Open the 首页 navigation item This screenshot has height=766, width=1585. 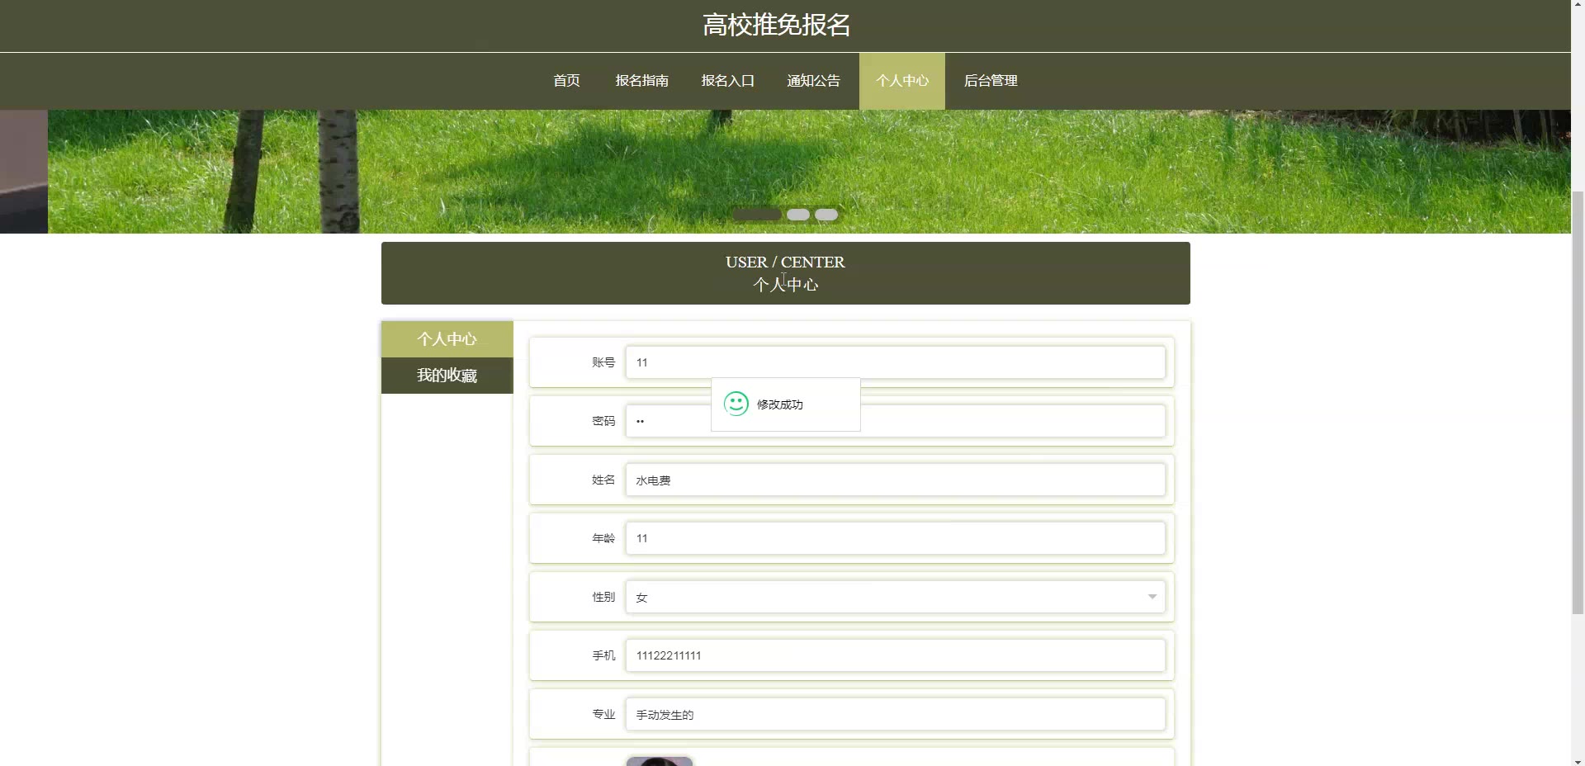pos(566,81)
